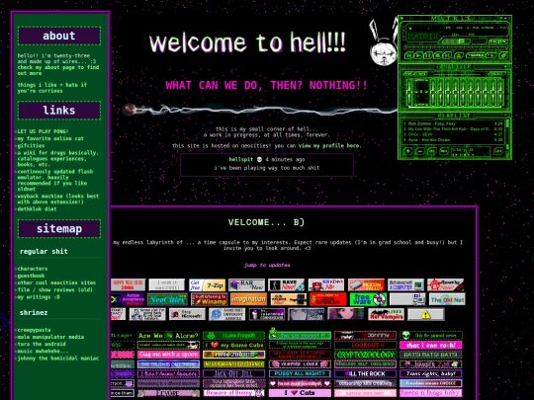Click the 'Gag me with a spoon' blinkie
Screen dimensions: 534x400
(168, 355)
